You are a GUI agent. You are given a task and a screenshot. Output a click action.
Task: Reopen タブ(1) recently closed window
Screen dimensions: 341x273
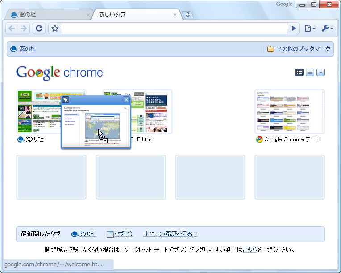[x=120, y=234]
